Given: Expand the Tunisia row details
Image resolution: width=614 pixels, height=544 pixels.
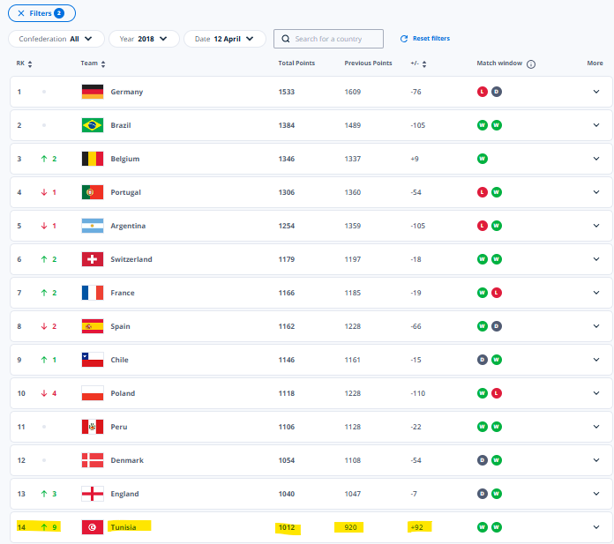Looking at the screenshot, I should 596,527.
